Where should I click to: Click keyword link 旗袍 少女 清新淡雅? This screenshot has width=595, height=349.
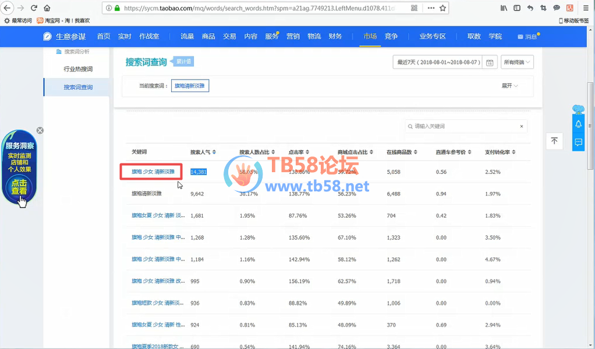pos(153,172)
